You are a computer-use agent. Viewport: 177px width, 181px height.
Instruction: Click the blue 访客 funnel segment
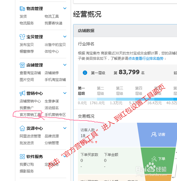click(157, 135)
